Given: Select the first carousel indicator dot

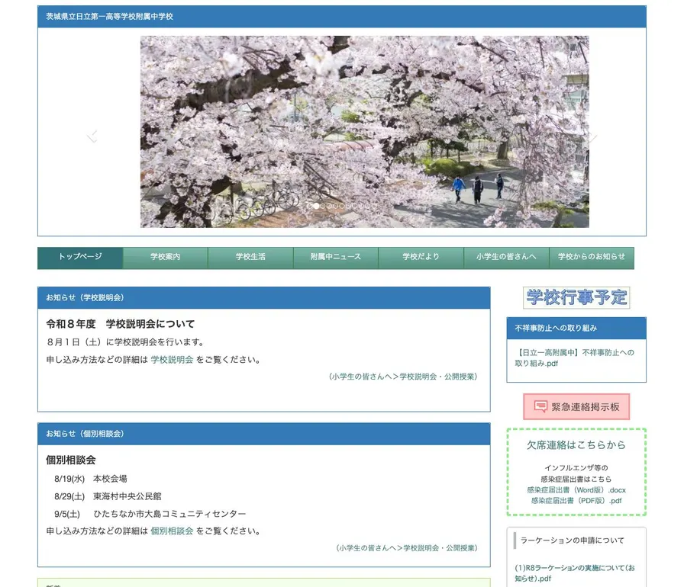Looking at the screenshot, I should pos(309,206).
